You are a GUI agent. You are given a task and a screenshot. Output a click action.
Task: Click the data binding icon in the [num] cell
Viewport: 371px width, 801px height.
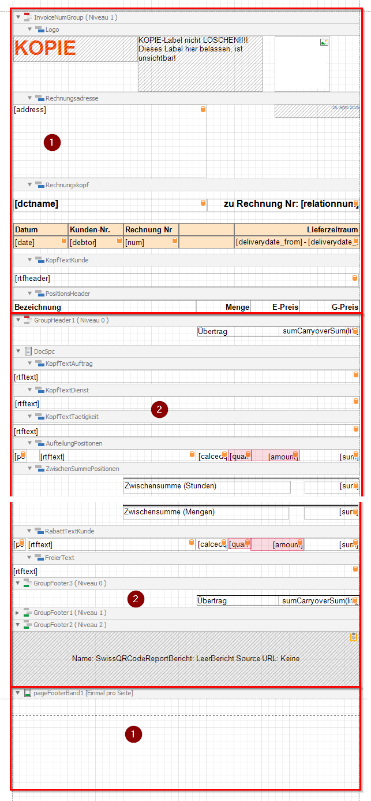(175, 240)
